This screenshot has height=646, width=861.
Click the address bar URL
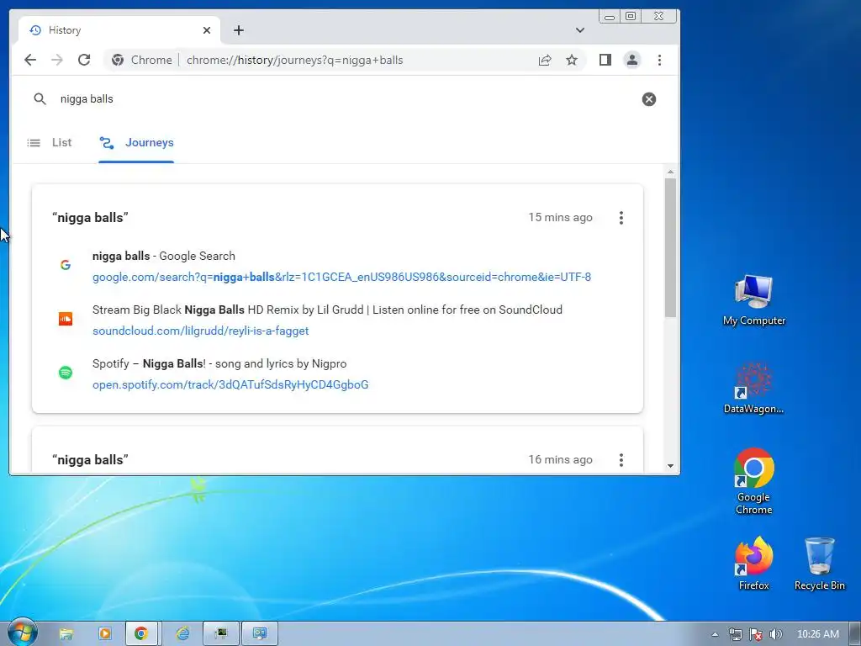295,60
